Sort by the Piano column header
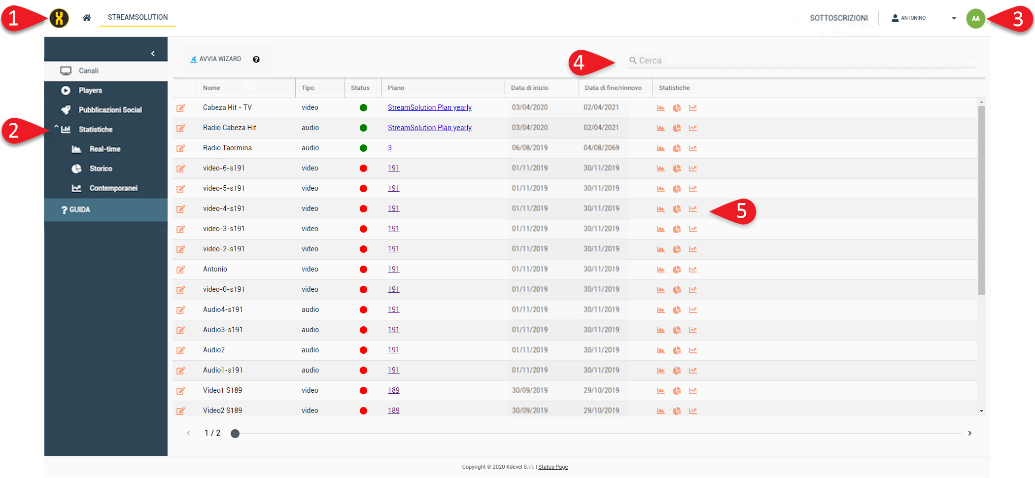Screen dimensions: 1035x478 click(443, 88)
